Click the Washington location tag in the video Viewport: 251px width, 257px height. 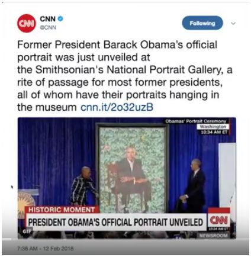pos(213,127)
